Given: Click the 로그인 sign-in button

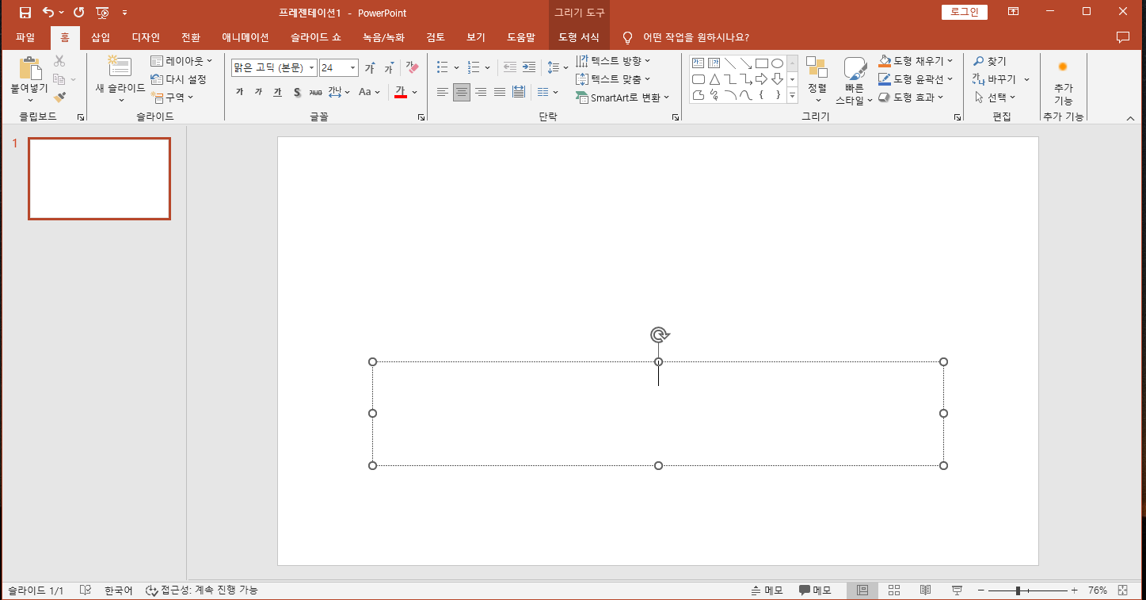Looking at the screenshot, I should click(x=965, y=12).
